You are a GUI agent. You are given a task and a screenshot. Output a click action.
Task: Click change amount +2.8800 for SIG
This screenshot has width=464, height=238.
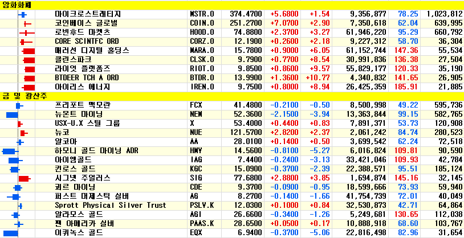[284, 178]
